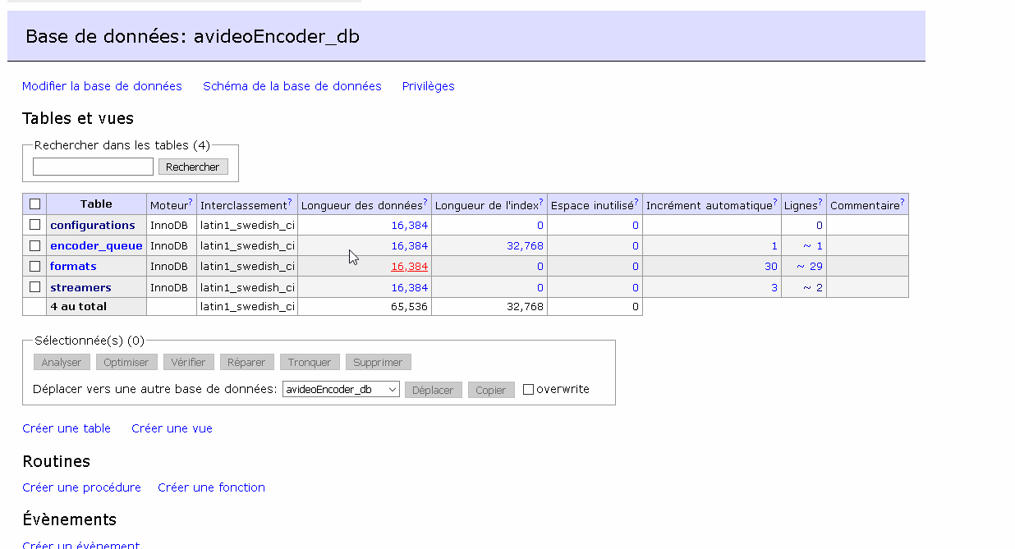1015x549 pixels.
Task: View the Schéma de la base de données
Action: pos(292,86)
